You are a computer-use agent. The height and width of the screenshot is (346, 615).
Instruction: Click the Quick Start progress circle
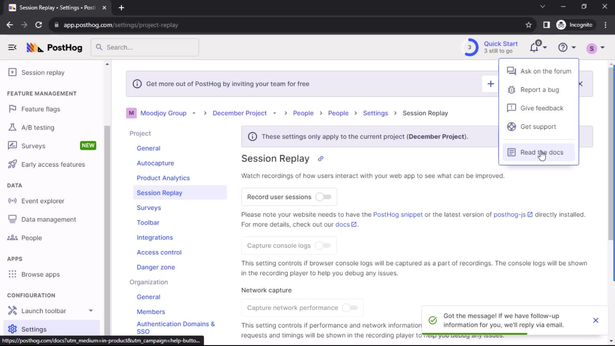[470, 47]
